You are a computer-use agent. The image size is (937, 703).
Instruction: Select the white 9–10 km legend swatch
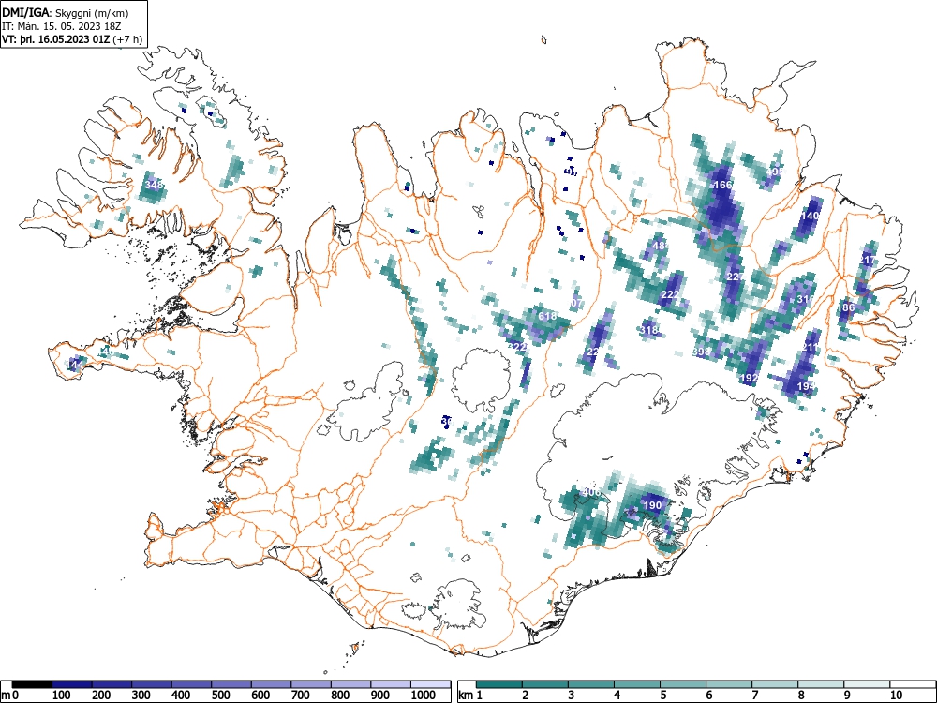pos(867,684)
